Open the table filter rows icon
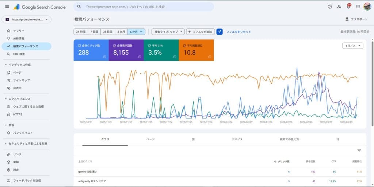 (359, 150)
